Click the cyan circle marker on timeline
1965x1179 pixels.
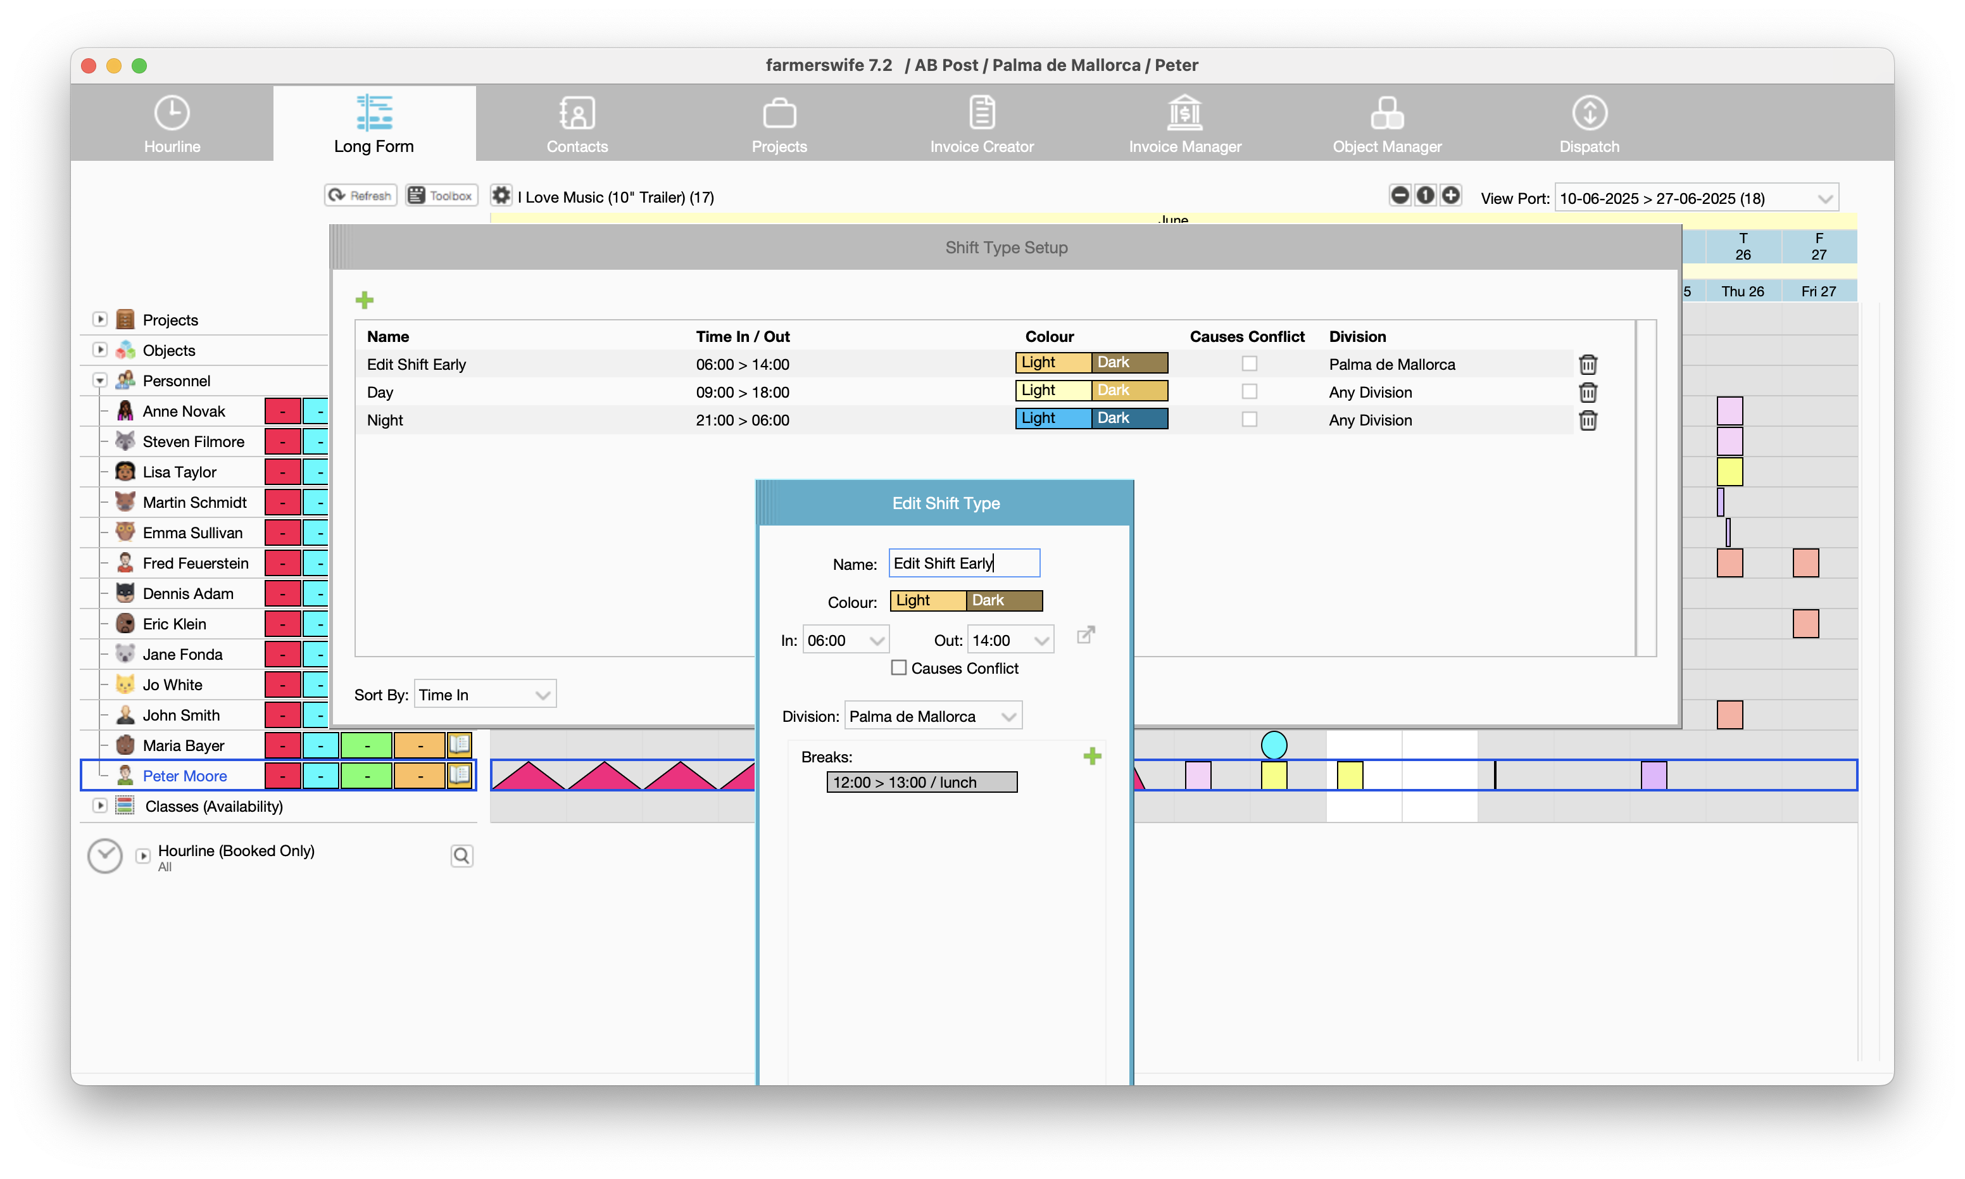click(x=1274, y=745)
